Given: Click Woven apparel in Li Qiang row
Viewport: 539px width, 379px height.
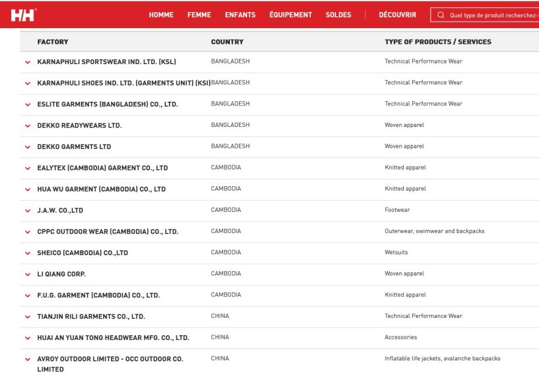Looking at the screenshot, I should click(404, 274).
